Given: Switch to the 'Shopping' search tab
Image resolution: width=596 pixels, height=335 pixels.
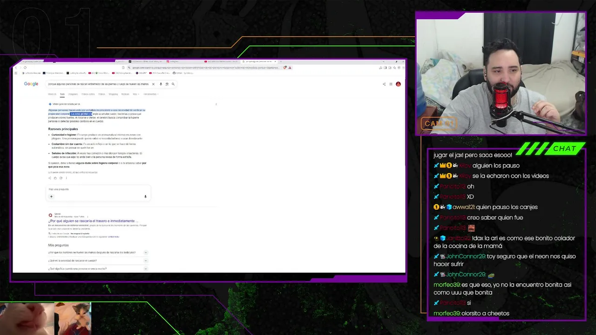Looking at the screenshot, I should pyautogui.click(x=113, y=94).
